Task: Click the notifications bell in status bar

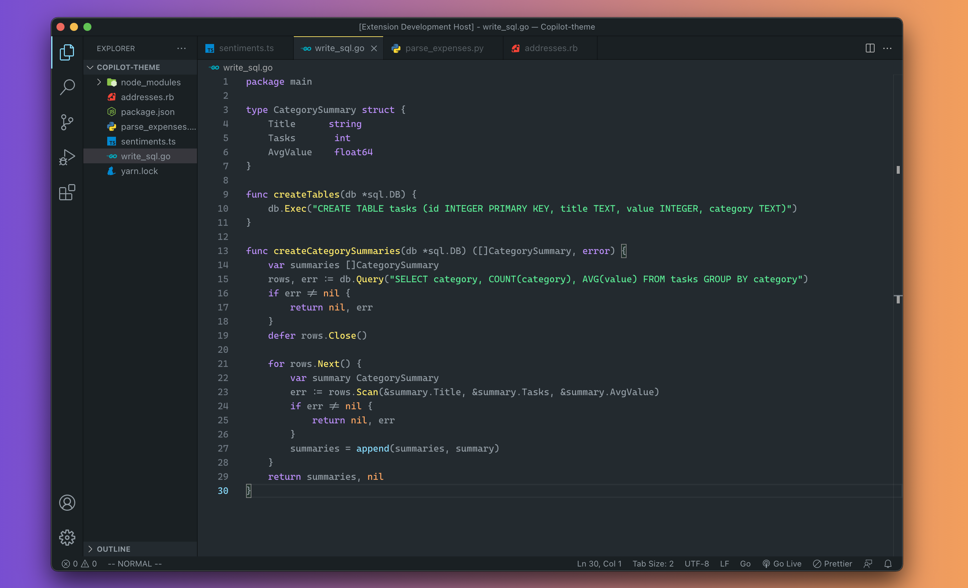Action: point(887,564)
